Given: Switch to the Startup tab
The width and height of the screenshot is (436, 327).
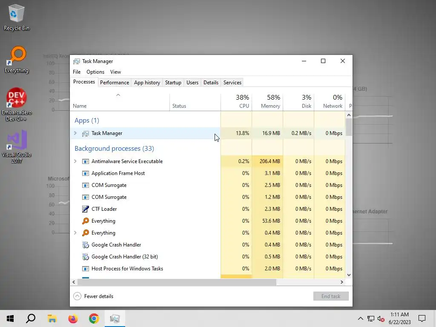Looking at the screenshot, I should 173,83.
